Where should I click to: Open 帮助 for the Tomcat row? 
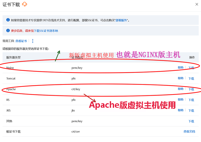click(x=180, y=78)
